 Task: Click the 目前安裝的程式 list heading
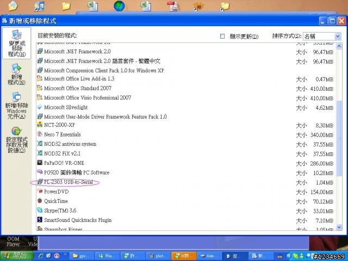(57, 35)
